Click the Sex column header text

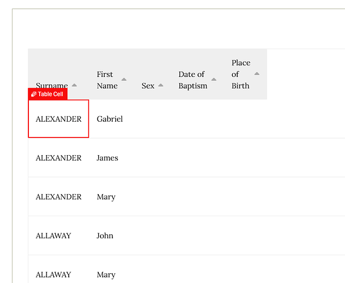pos(148,85)
